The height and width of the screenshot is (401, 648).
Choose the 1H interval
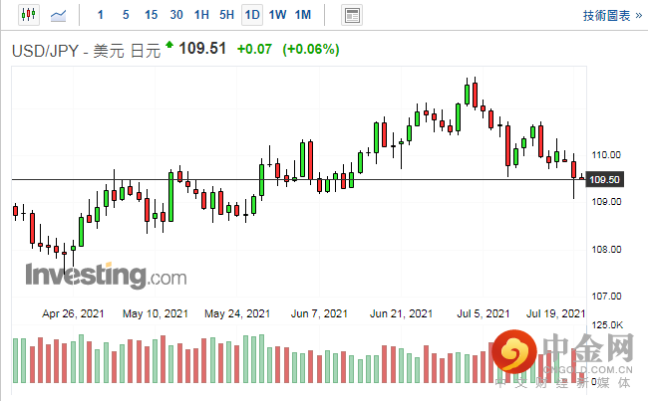point(202,15)
